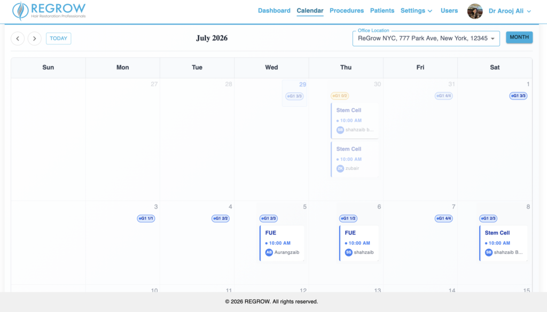547x312 pixels.
Task: Click the Mon column header
Action: coord(122,67)
